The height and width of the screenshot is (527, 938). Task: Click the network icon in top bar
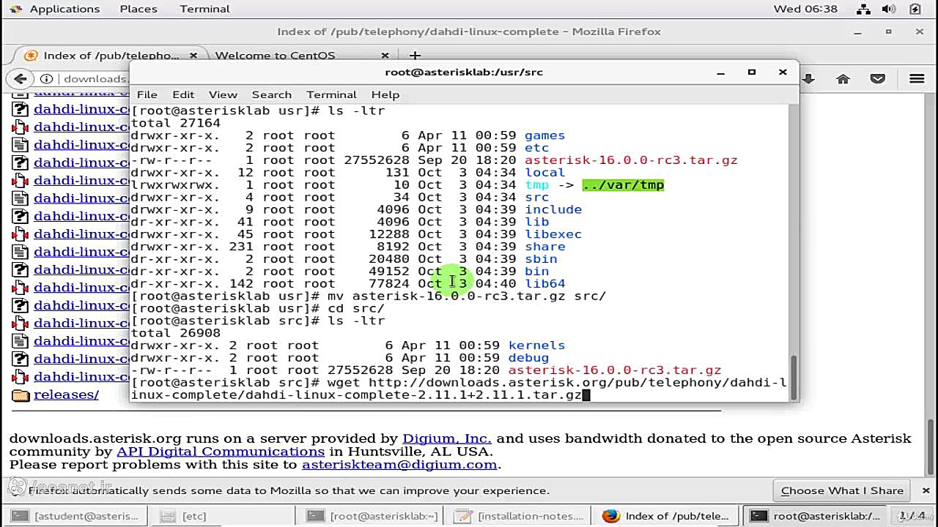click(863, 9)
